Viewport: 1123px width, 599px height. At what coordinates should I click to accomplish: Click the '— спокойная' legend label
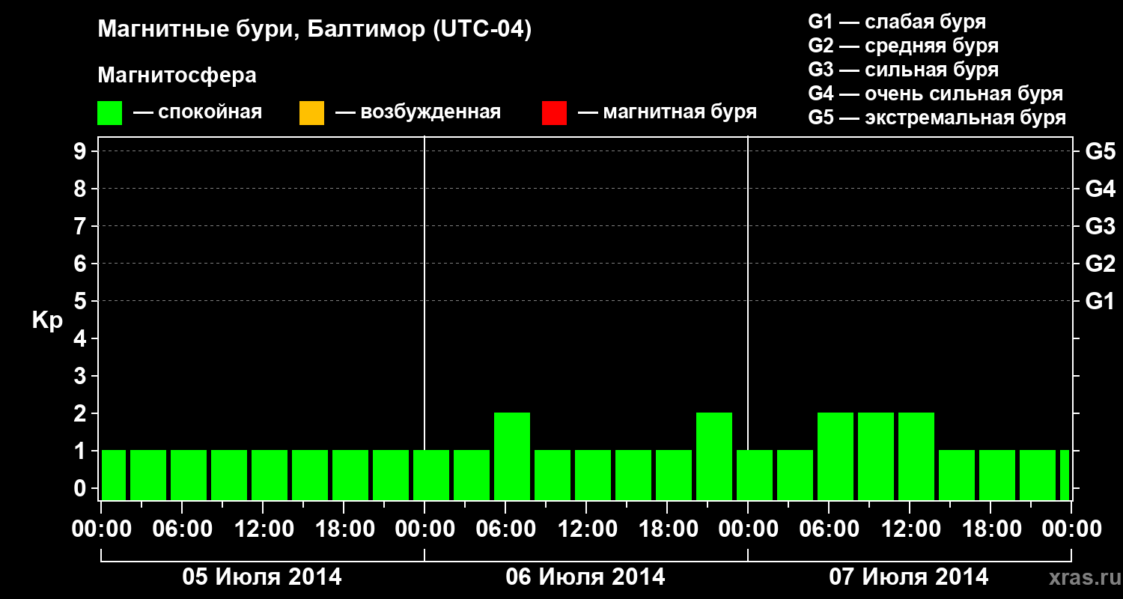click(198, 112)
